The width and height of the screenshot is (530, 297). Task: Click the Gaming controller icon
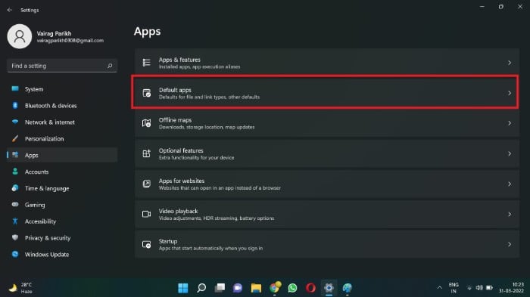[x=15, y=205]
